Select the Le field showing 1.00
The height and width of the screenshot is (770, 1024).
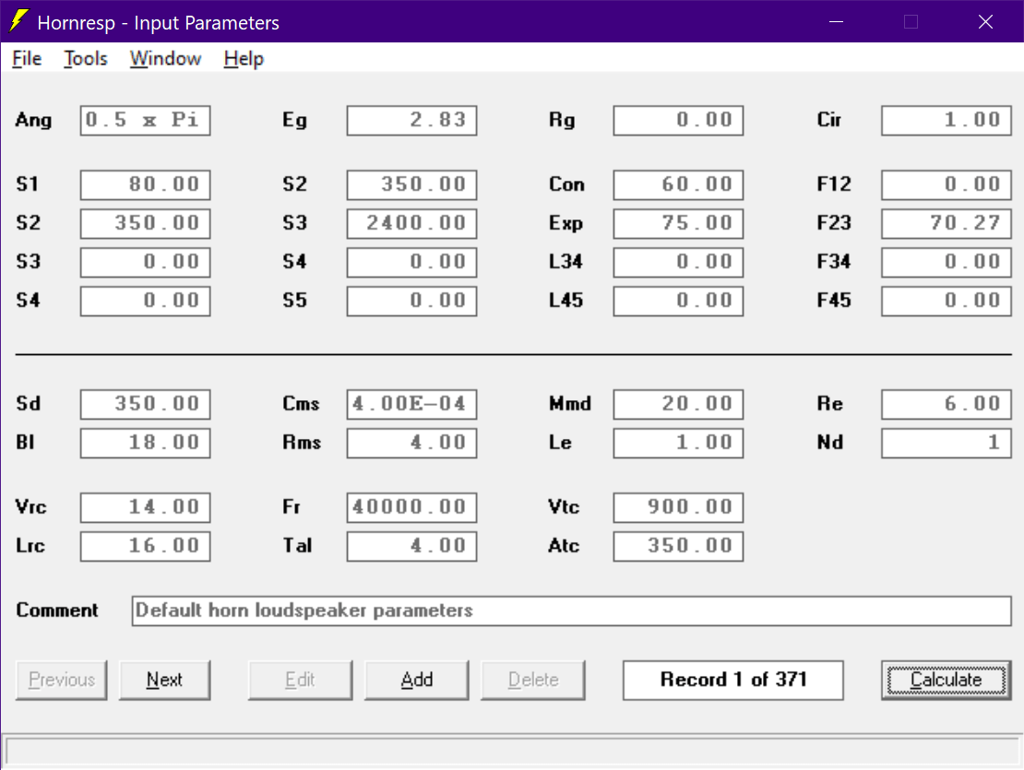pyautogui.click(x=678, y=443)
